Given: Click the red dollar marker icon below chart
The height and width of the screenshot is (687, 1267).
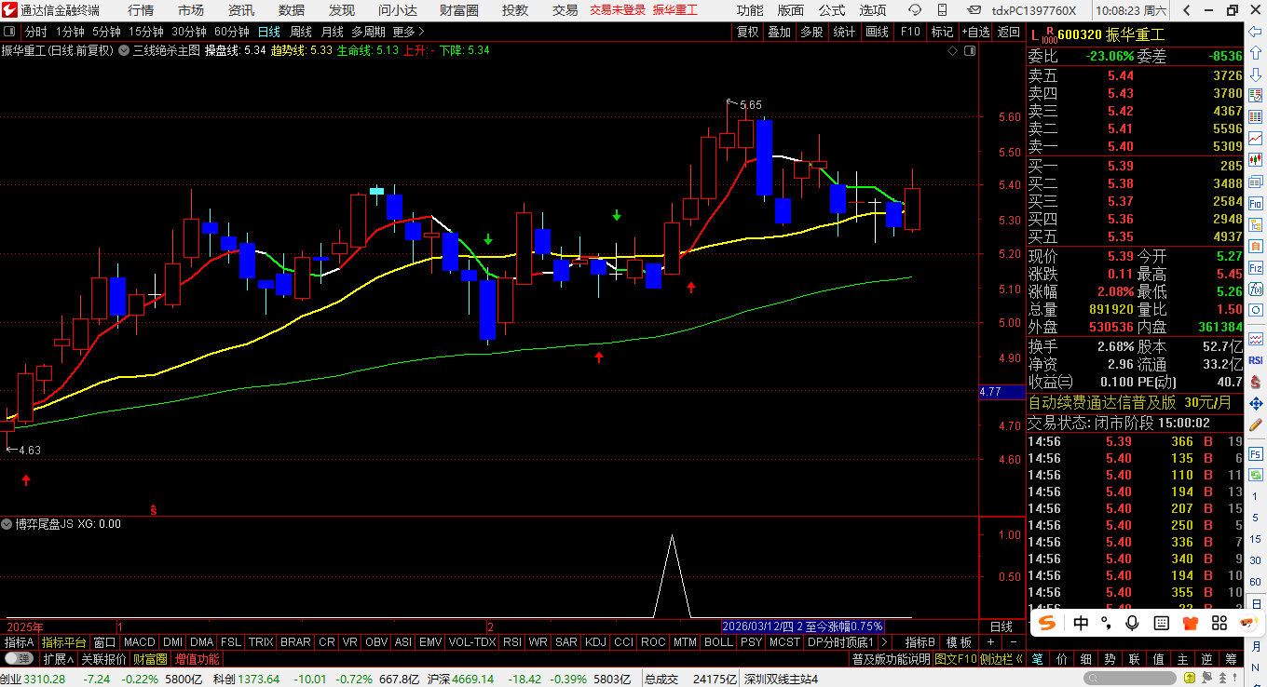Looking at the screenshot, I should coord(154,509).
